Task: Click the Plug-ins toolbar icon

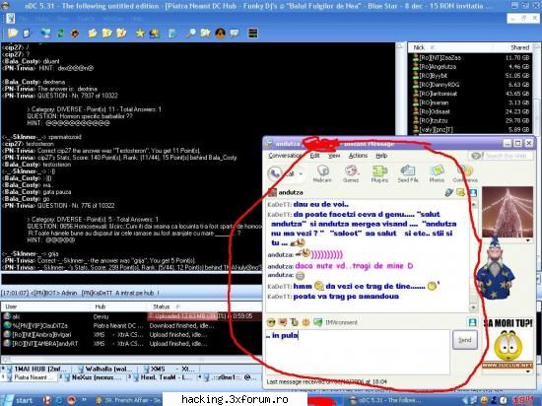Action: (x=379, y=173)
